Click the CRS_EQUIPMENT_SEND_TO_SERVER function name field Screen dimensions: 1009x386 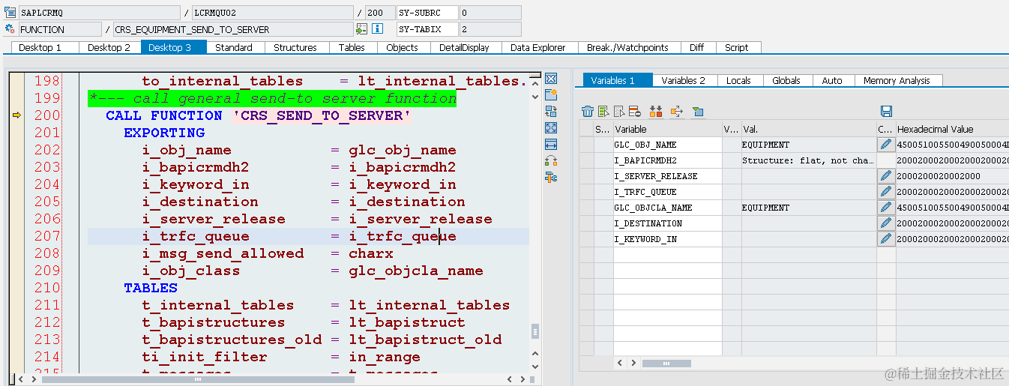point(232,29)
